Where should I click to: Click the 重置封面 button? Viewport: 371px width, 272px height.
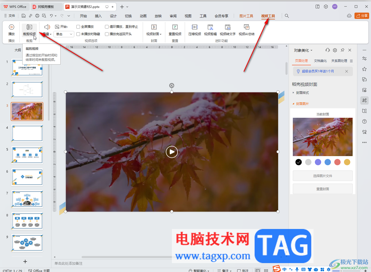[323, 189]
